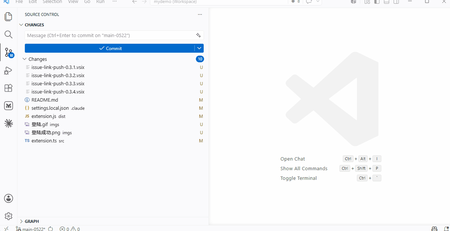Click the M status of extension.ts
Screen dimensions: 450x231
point(201,141)
